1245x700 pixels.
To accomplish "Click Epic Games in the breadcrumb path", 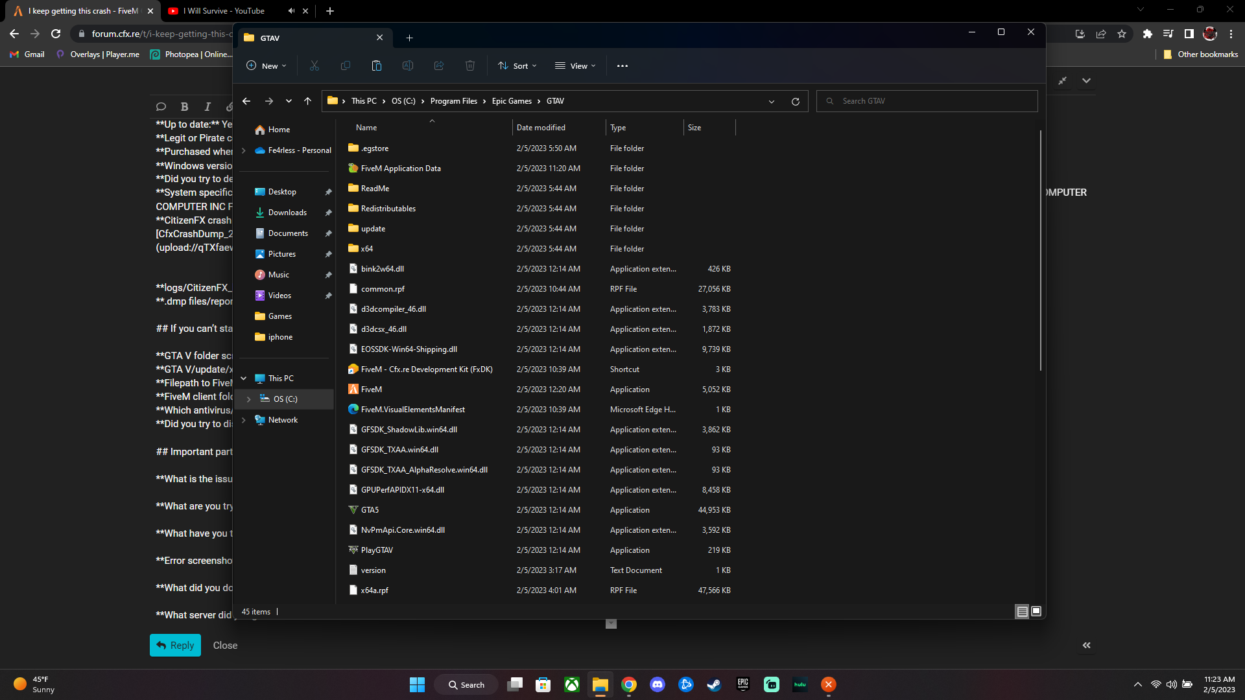I will pyautogui.click(x=512, y=101).
